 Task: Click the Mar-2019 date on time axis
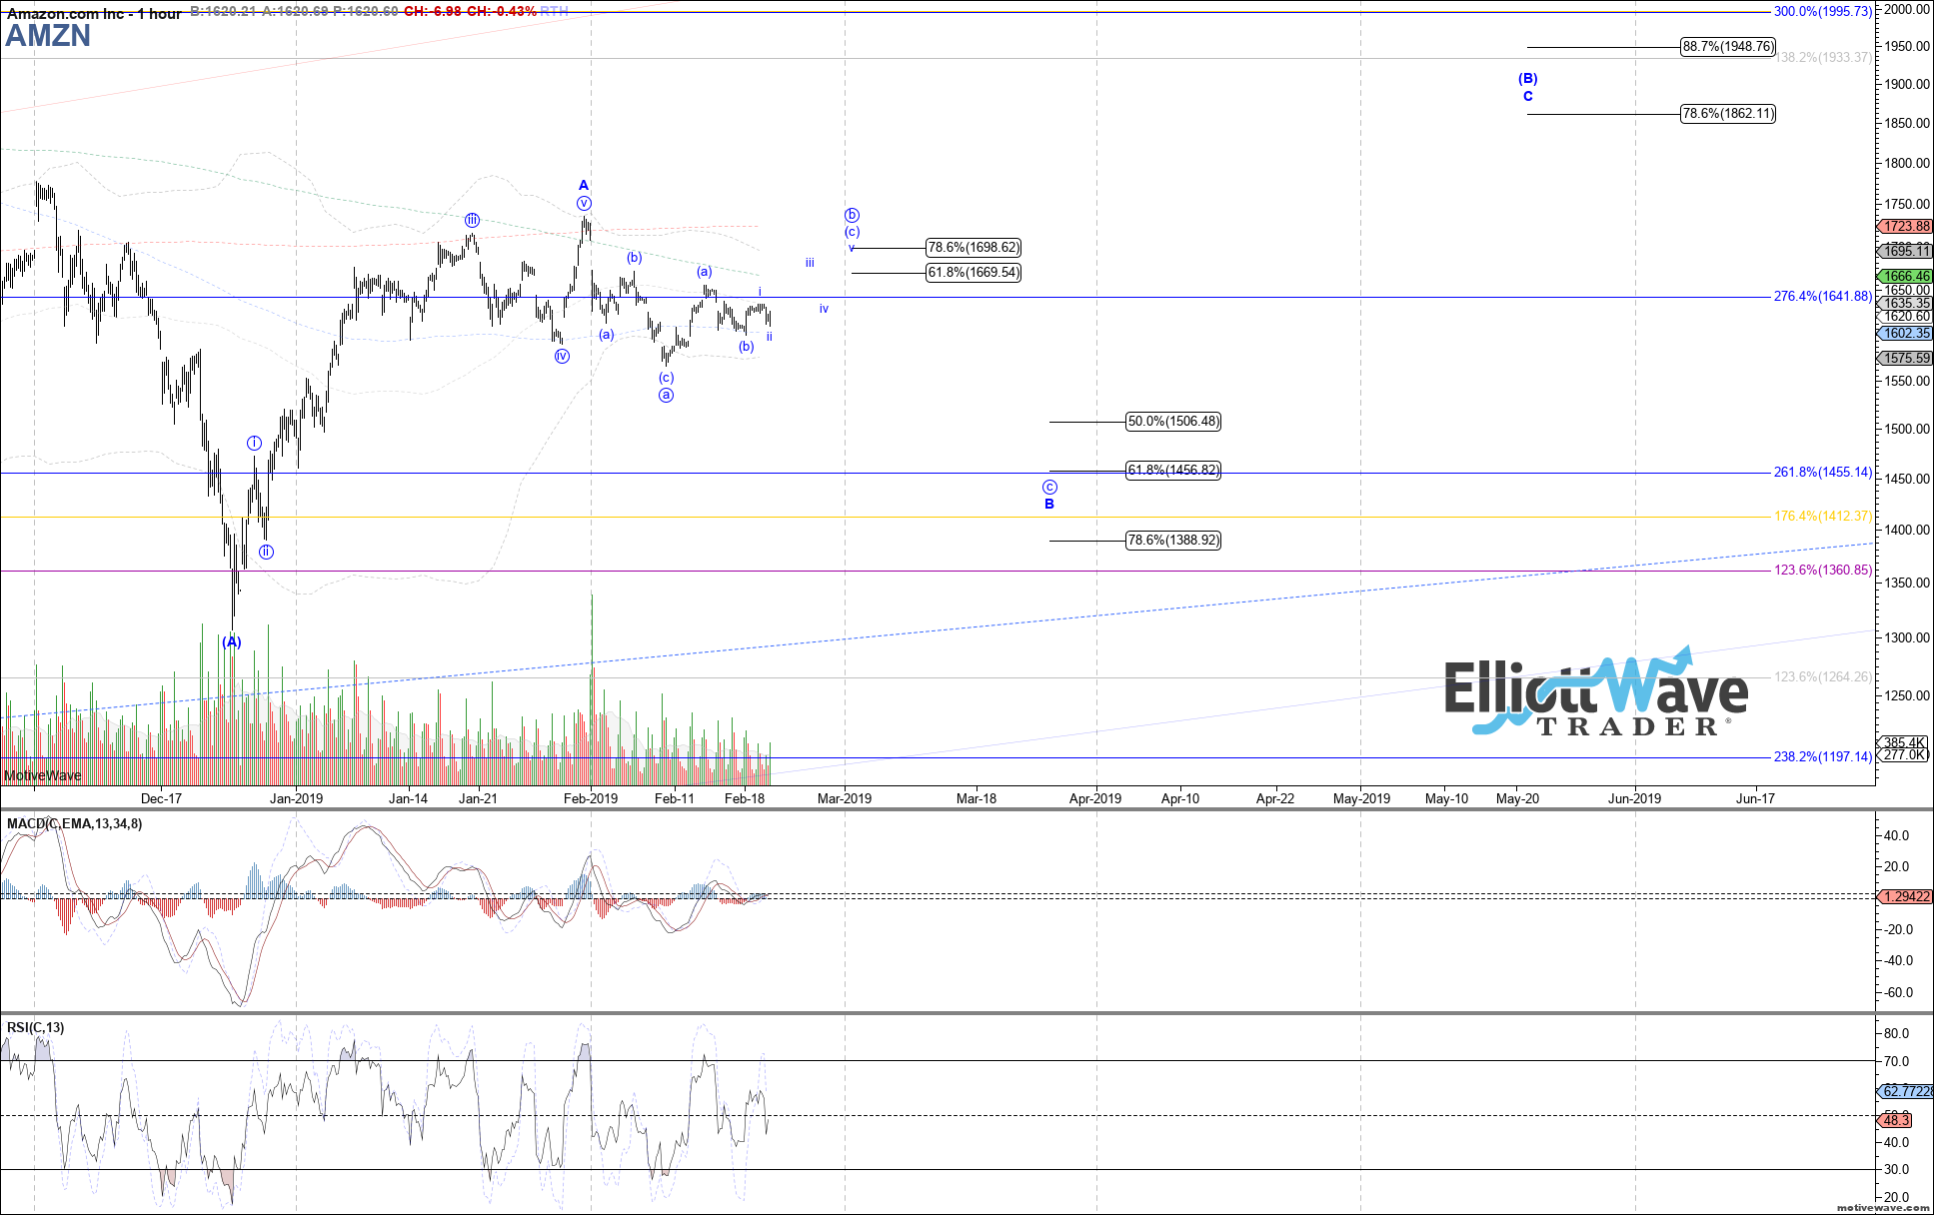845,798
